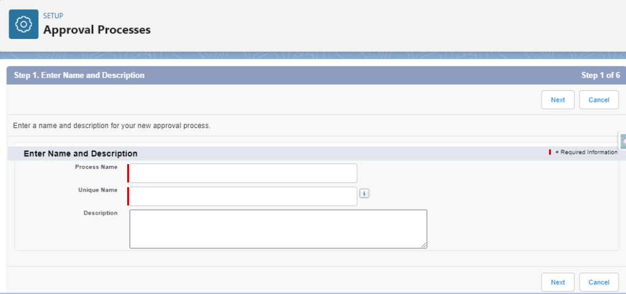Viewport: 626px width, 294px height.
Task: Click the Description box resize handle
Action: coord(424,245)
